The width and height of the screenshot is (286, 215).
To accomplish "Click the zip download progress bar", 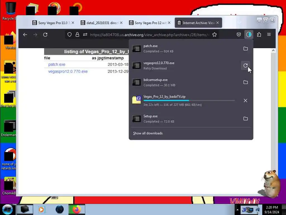I will 189,101.
